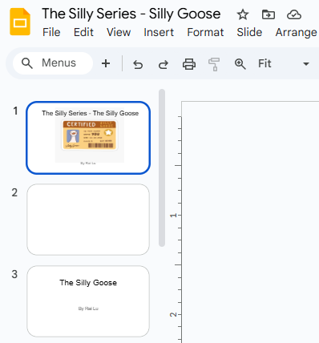Select the blank slide 2 thumbnail
The width and height of the screenshot is (319, 343).
tap(88, 220)
